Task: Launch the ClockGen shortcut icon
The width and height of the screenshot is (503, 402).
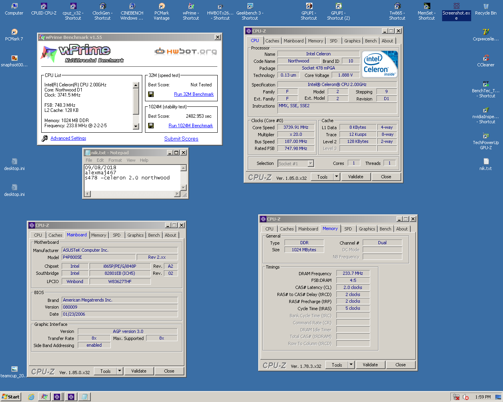Action: click(103, 11)
